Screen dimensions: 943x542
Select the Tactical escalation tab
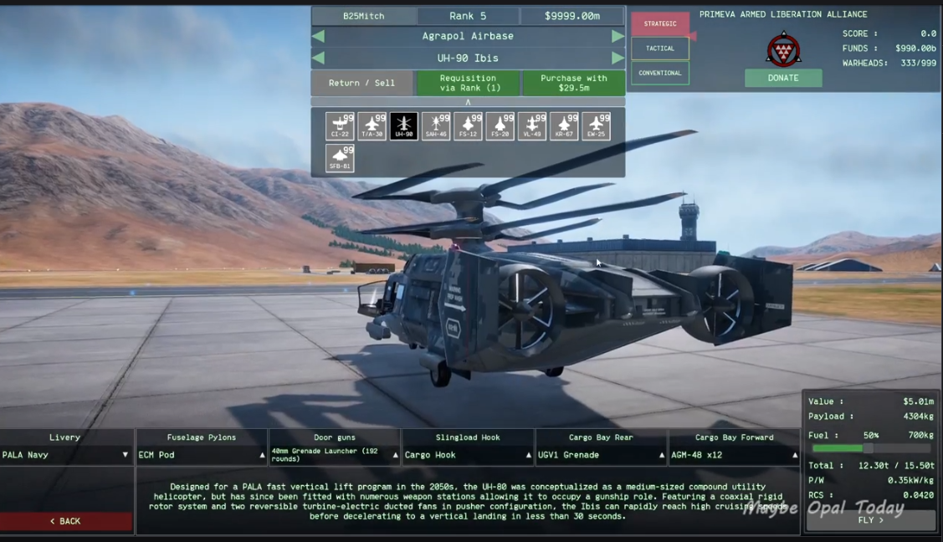pos(660,48)
